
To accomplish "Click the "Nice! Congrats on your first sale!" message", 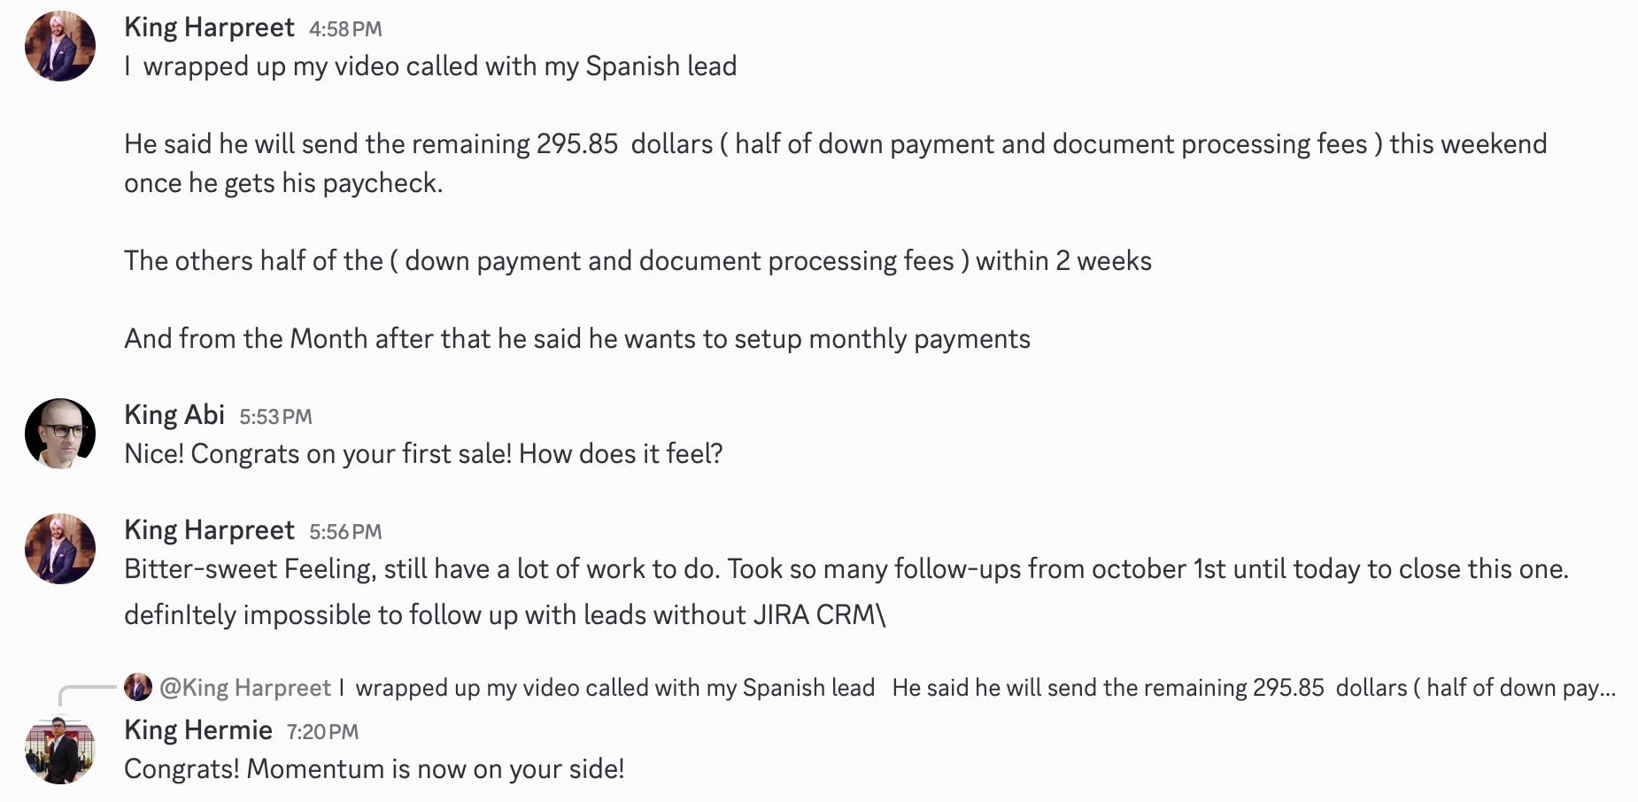I will coord(423,454).
